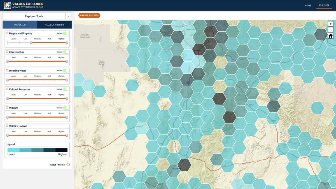Click the ANALYZE THIS AREA button
This screenshot has width=336, height=189.
(x=89, y=15)
